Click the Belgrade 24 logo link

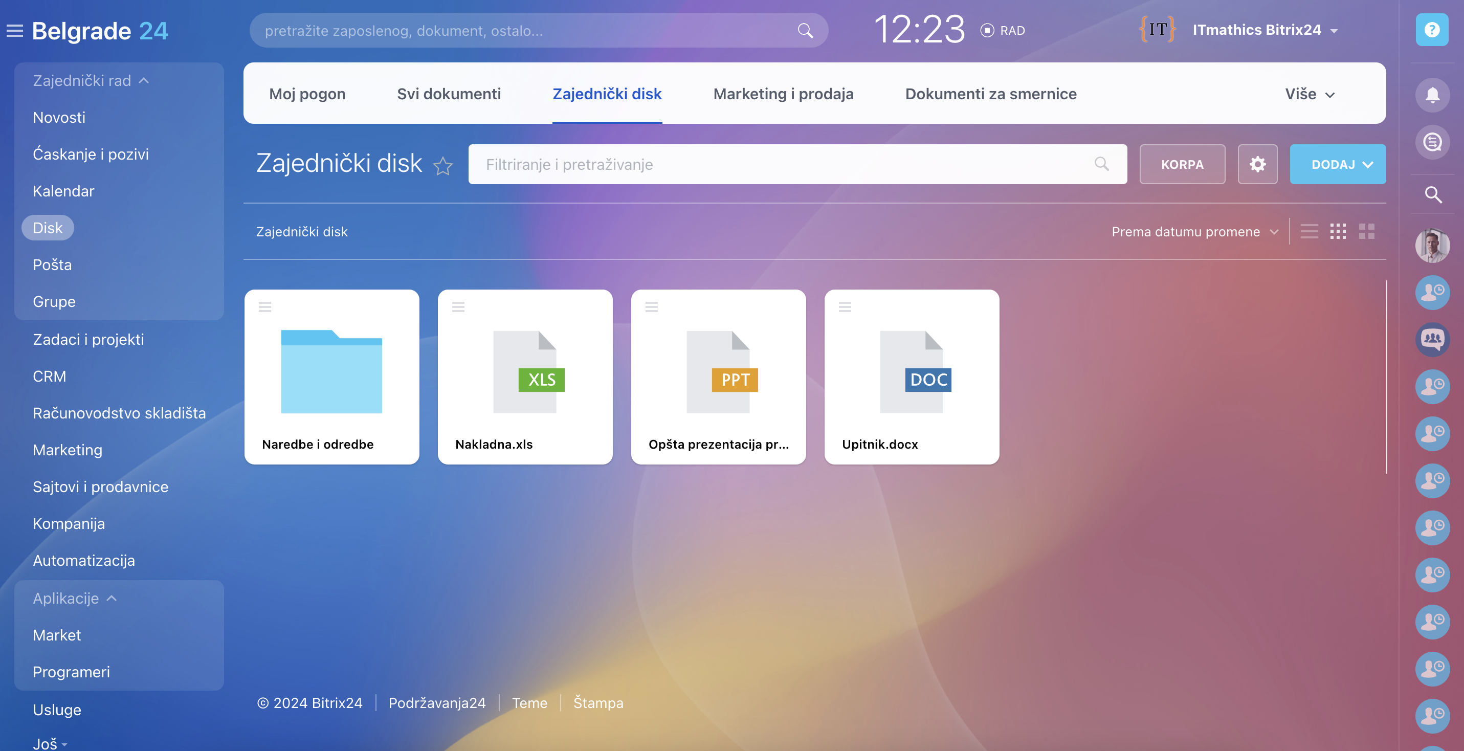coord(100,31)
